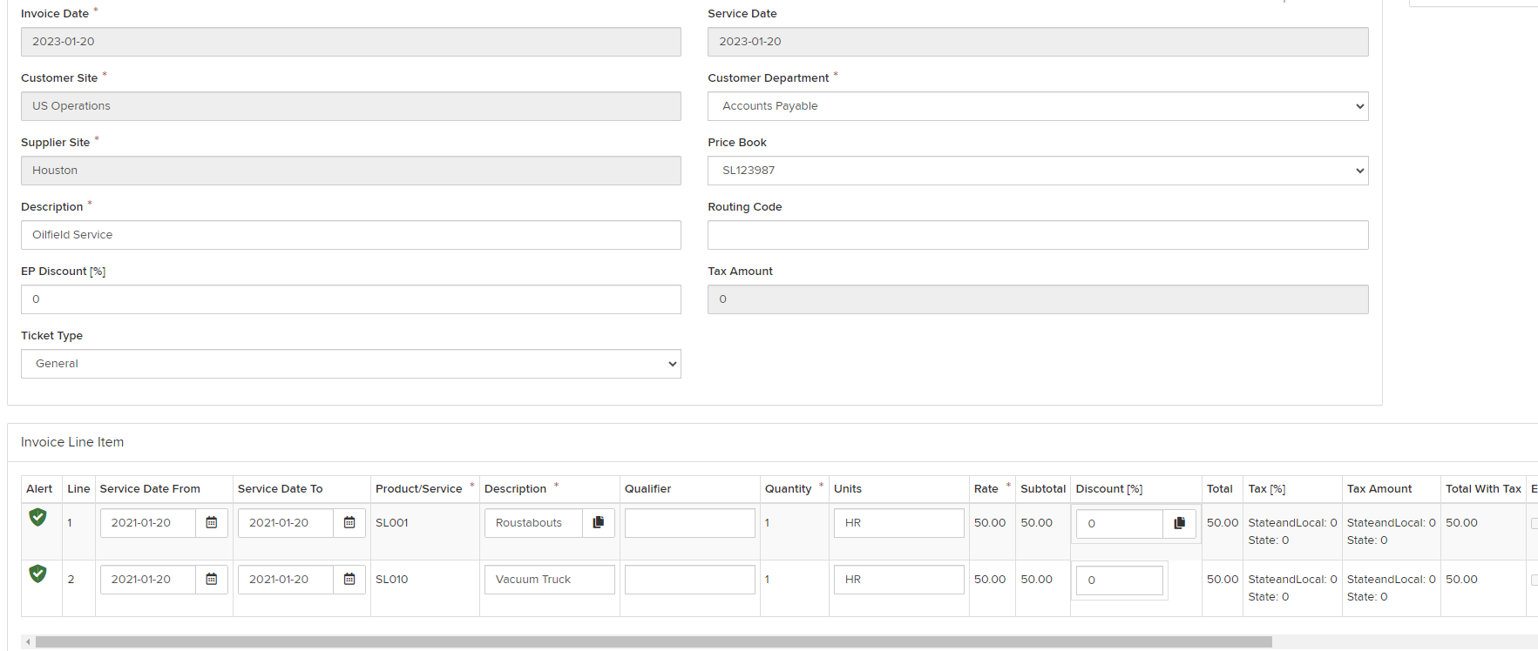Open calendar for line 1 Service Date From
Viewport: 1538px width, 651px height.
211,523
